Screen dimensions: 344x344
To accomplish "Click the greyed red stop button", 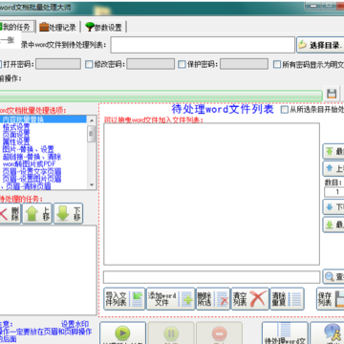I will pyautogui.click(x=219, y=333).
